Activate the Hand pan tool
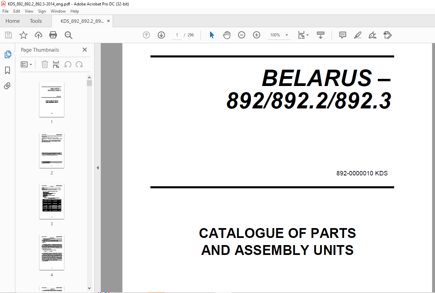This screenshot has width=435, height=293. pyautogui.click(x=227, y=35)
